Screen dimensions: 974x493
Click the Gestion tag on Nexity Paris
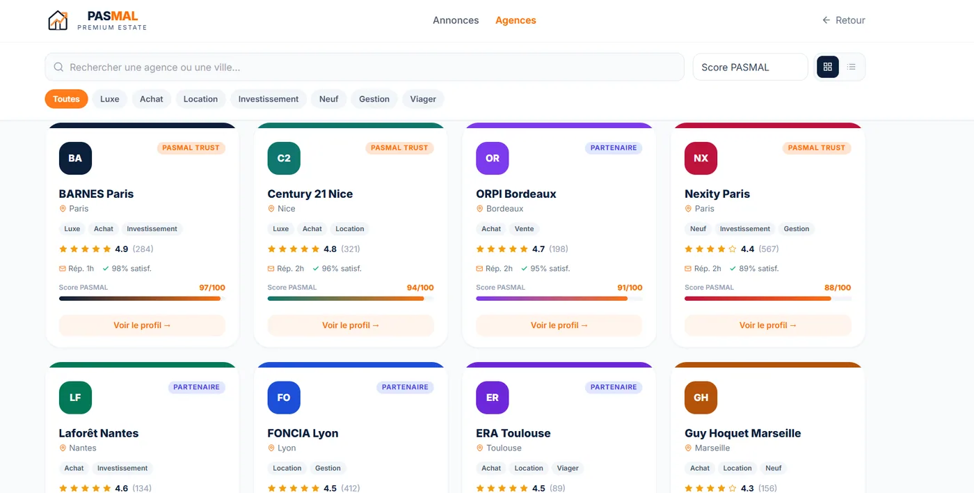[797, 228]
